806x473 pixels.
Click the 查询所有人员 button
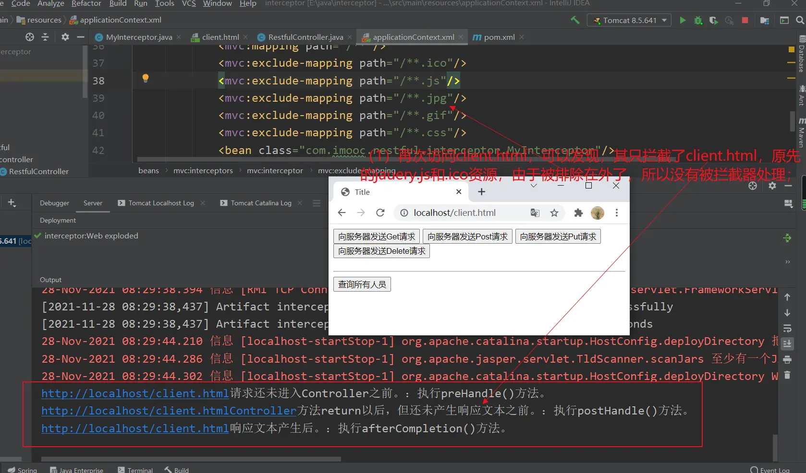point(362,284)
